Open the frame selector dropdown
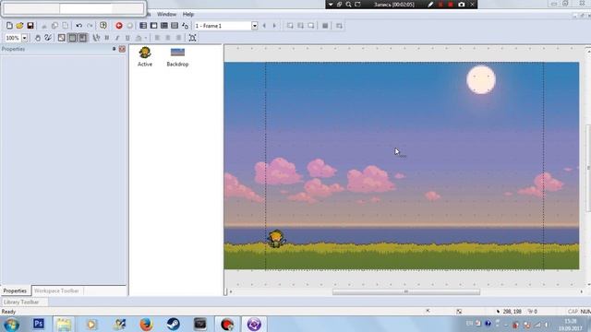591x332 pixels. click(255, 26)
